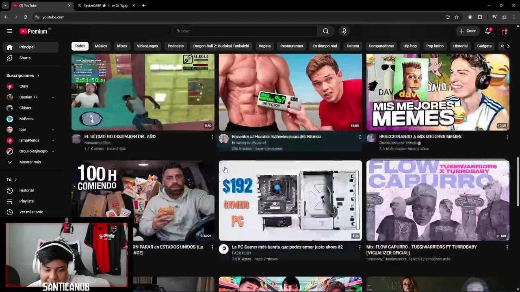This screenshot has height=292, width=520.
Task: Select the Hip hop filter chip
Action: point(410,46)
